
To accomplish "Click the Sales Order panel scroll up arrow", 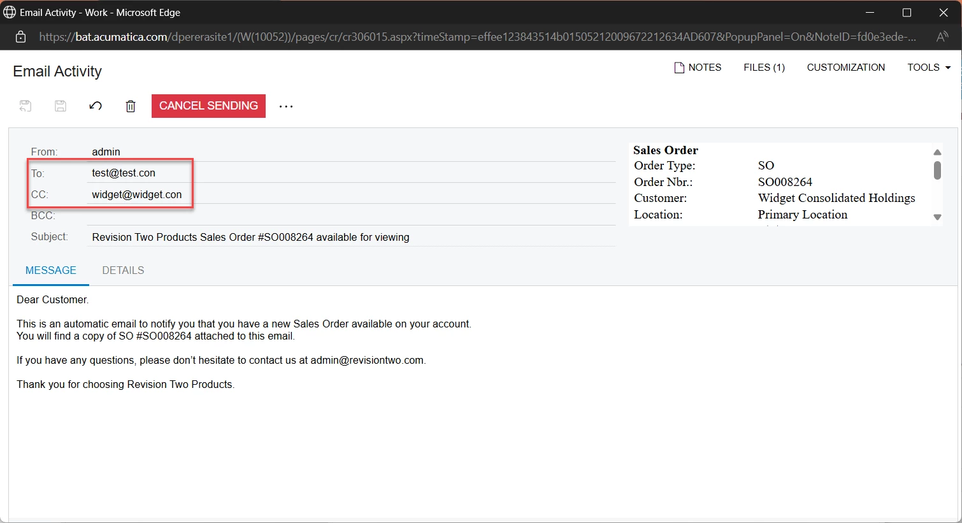I will pyautogui.click(x=937, y=152).
